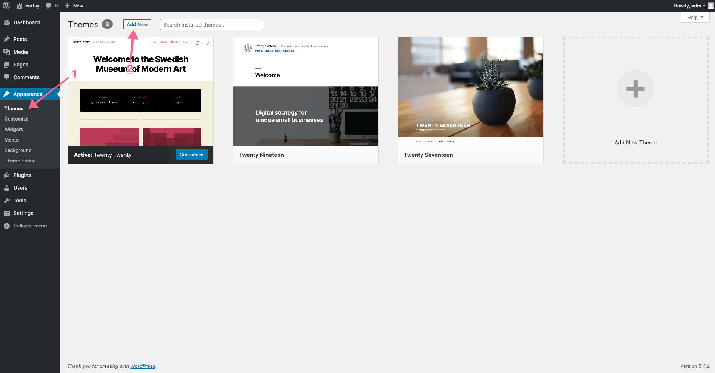Click the Media icon in sidebar
Image resolution: width=715 pixels, height=373 pixels.
point(7,52)
